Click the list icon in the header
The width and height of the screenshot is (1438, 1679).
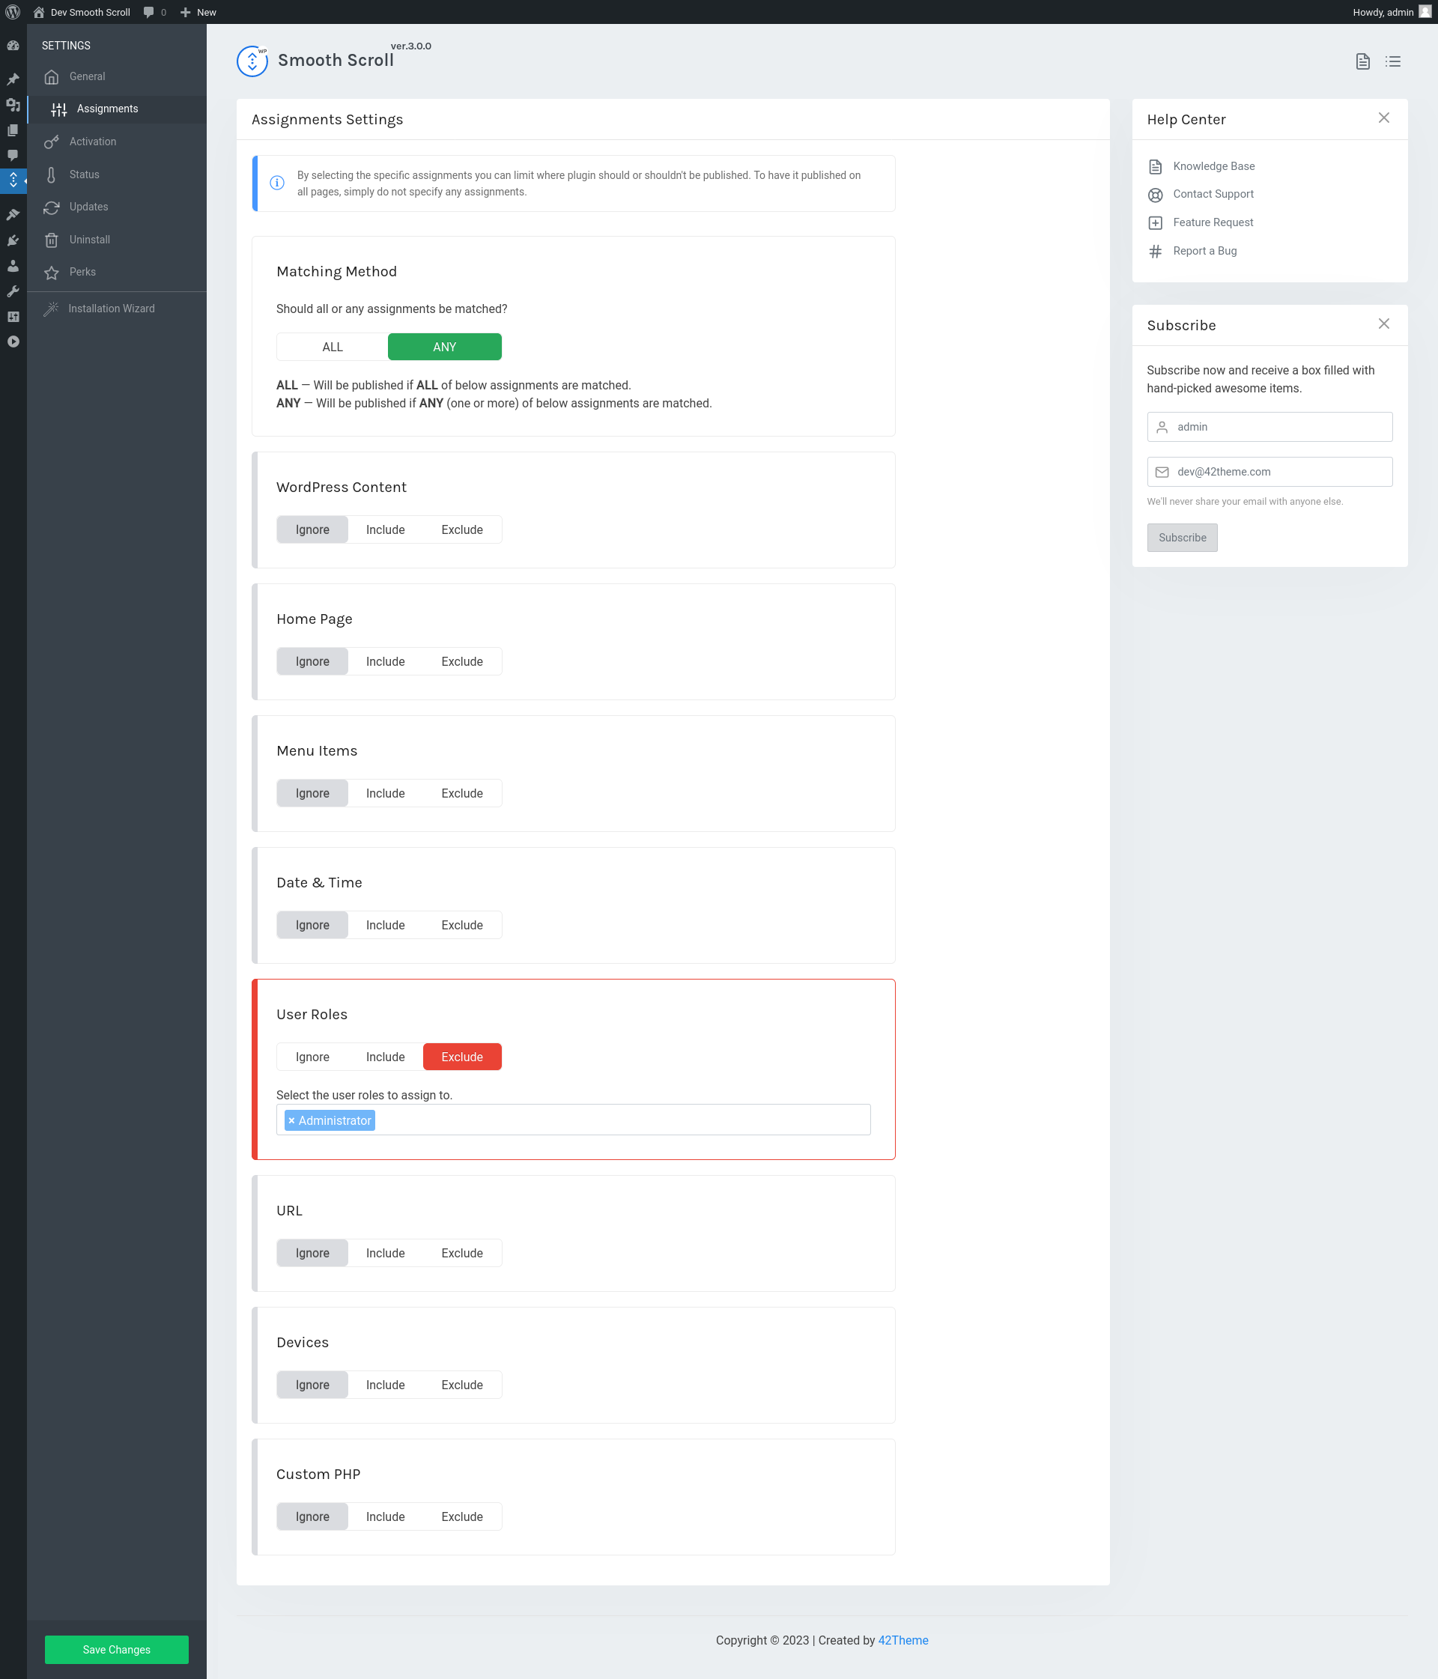click(x=1392, y=61)
